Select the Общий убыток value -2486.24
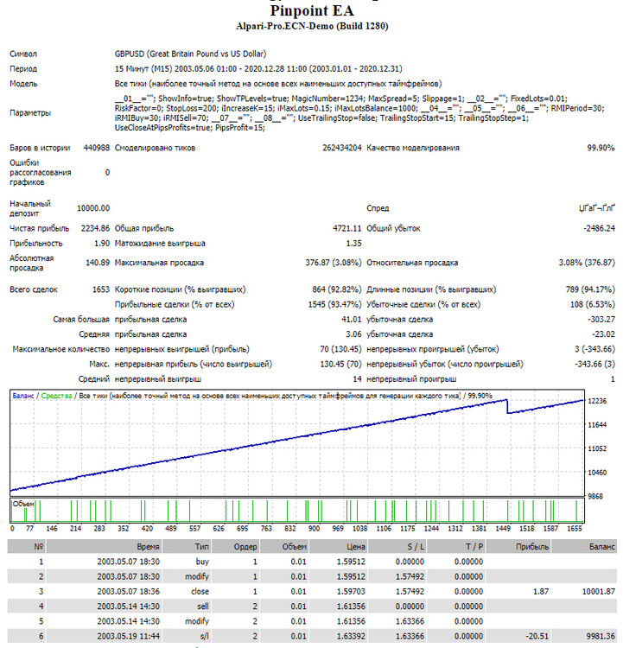Viewport: 623px width, 648px height. tap(599, 229)
